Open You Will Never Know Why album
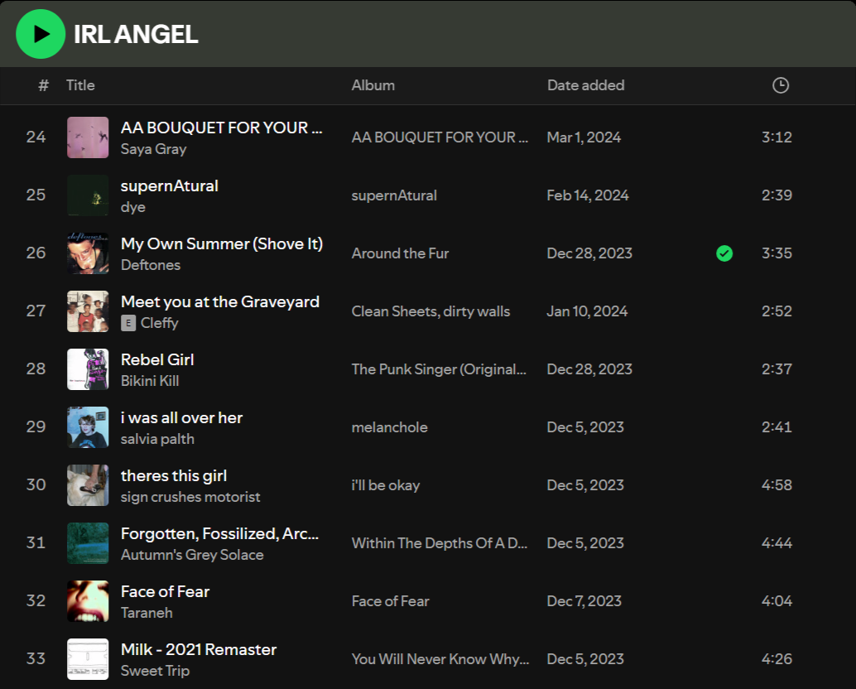The width and height of the screenshot is (856, 689). point(440,658)
